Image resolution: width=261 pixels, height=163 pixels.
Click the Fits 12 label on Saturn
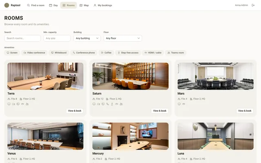click(100, 99)
